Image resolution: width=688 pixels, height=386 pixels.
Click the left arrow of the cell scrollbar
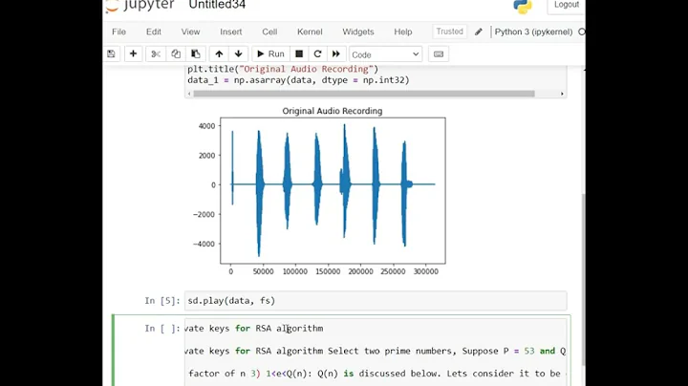[x=189, y=94]
